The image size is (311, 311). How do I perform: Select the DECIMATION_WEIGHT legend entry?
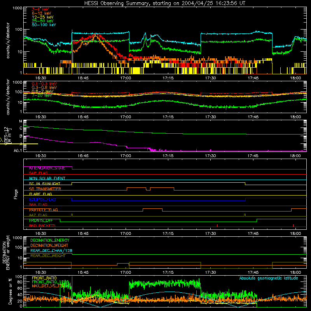click(49, 245)
